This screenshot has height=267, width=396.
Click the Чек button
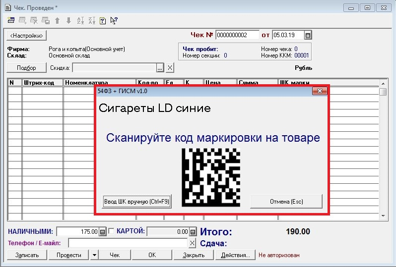pyautogui.click(x=115, y=255)
